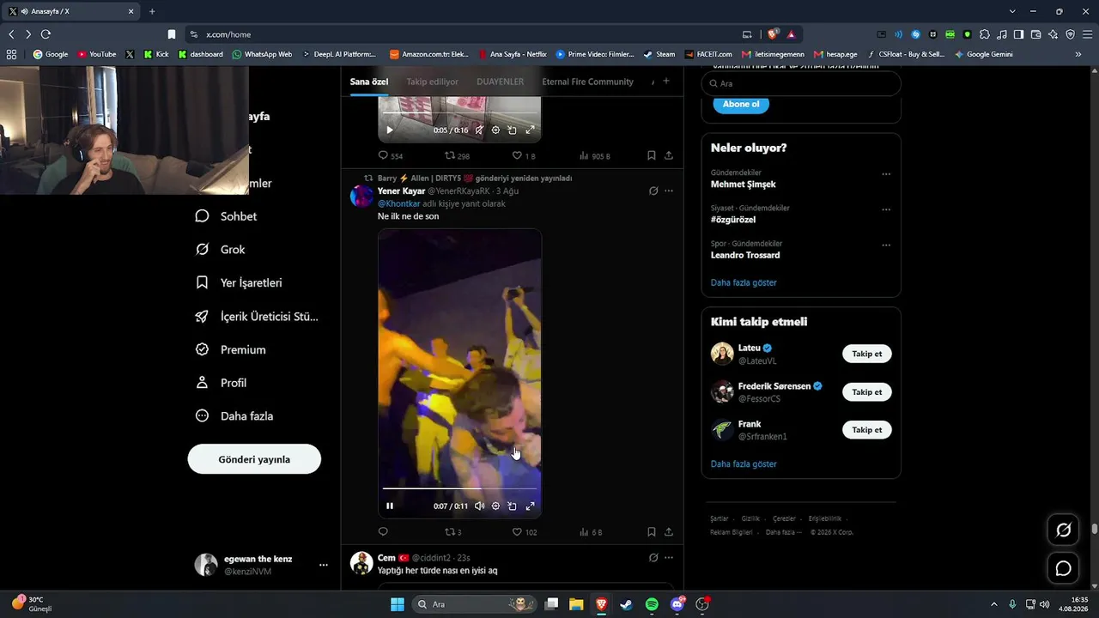
Task: Reply to Yener Kayar's post
Action: tap(383, 532)
